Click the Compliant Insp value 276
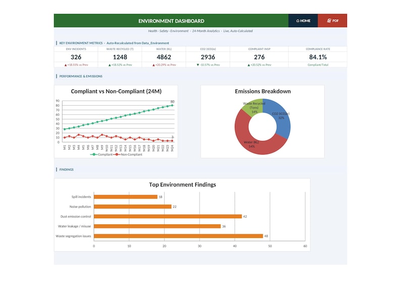The image size is (401, 284). click(259, 57)
